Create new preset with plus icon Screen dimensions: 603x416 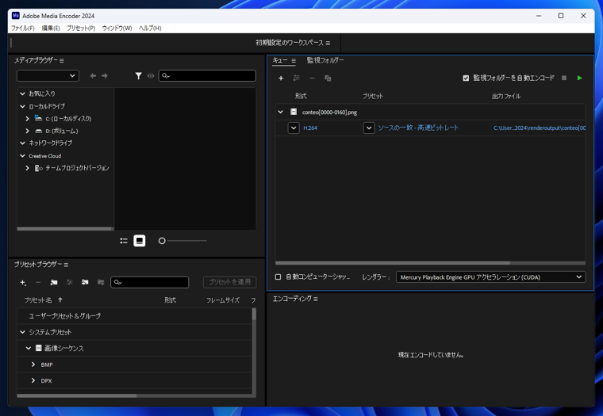[x=22, y=282]
